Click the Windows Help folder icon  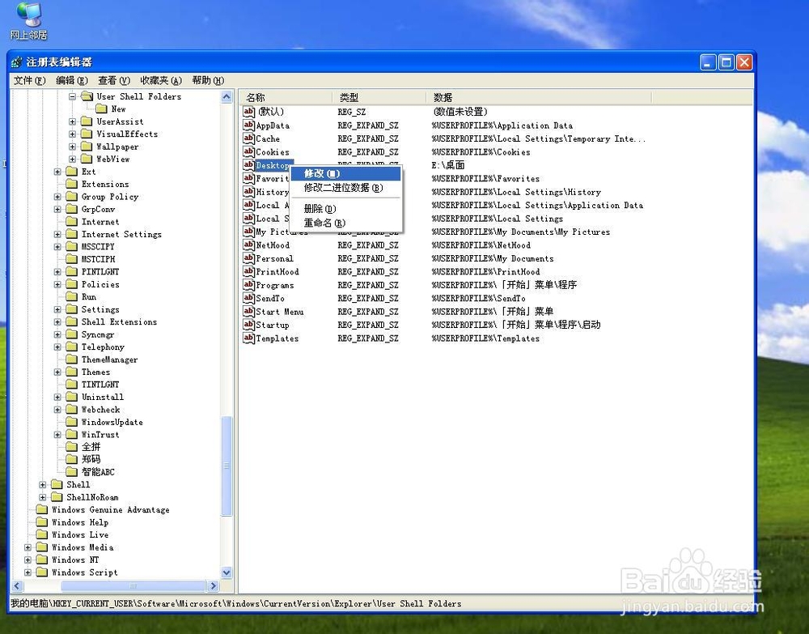pos(42,522)
